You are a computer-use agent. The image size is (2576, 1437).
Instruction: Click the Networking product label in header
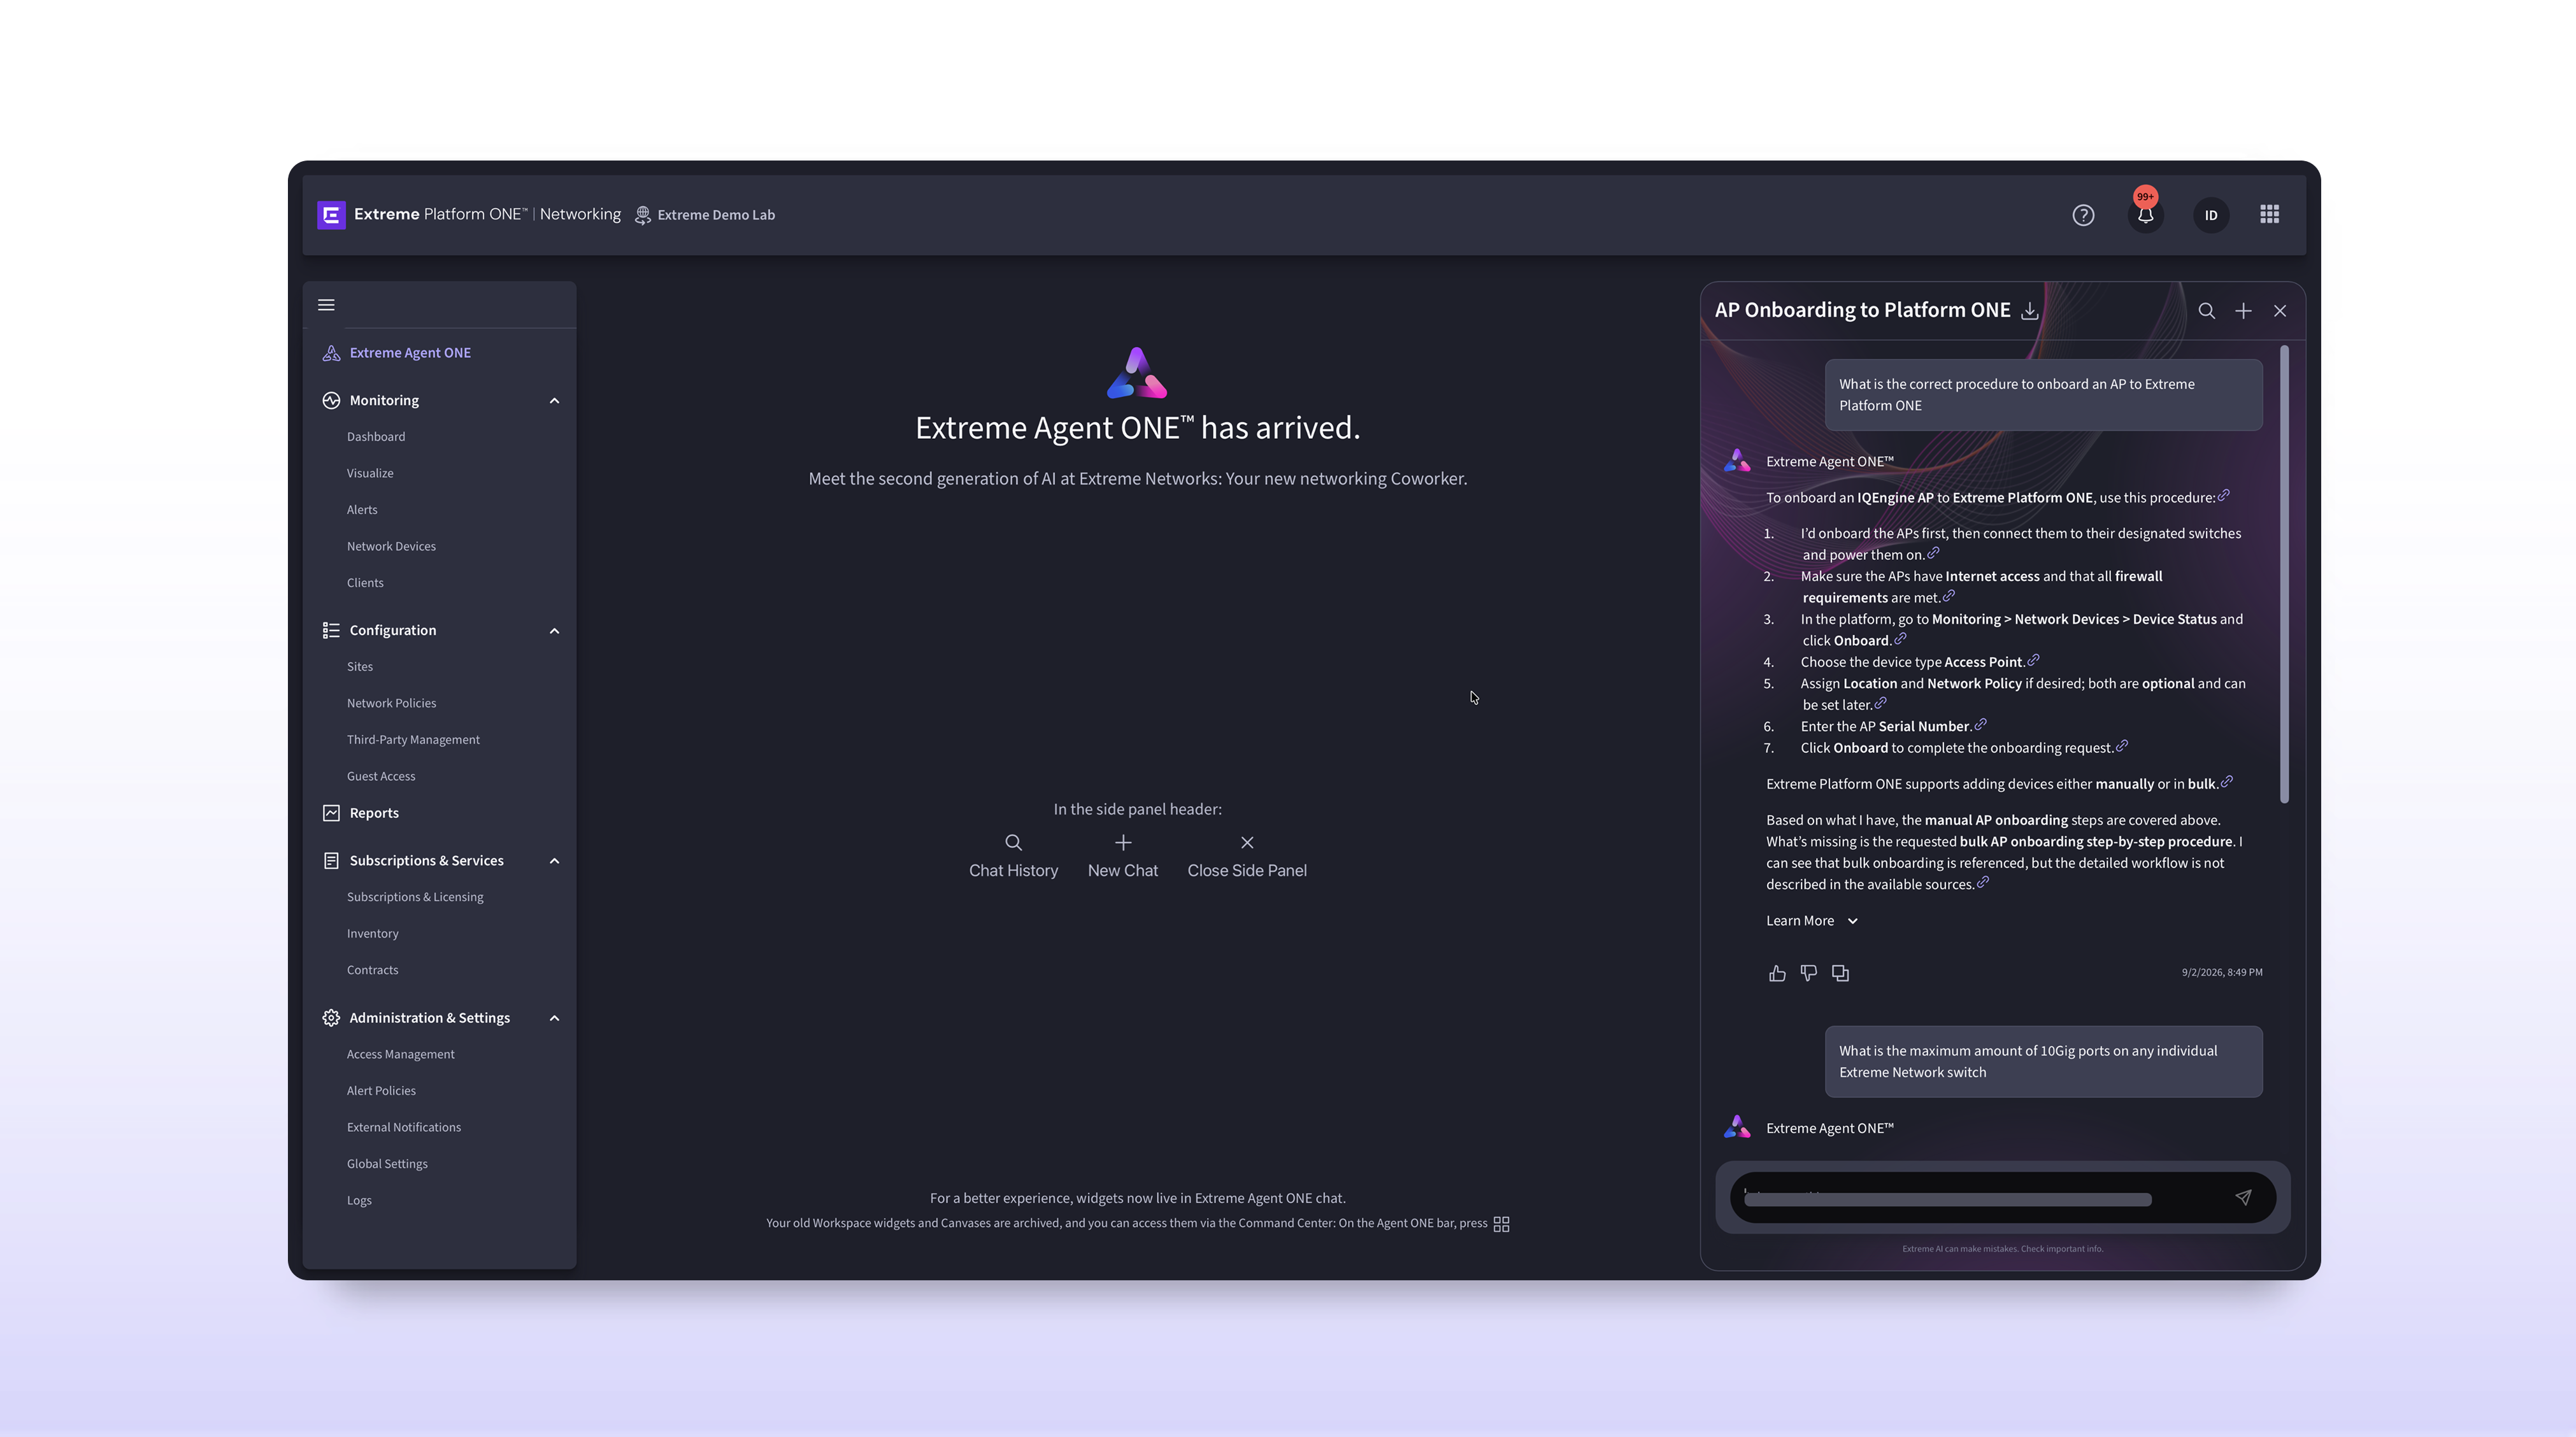click(580, 214)
